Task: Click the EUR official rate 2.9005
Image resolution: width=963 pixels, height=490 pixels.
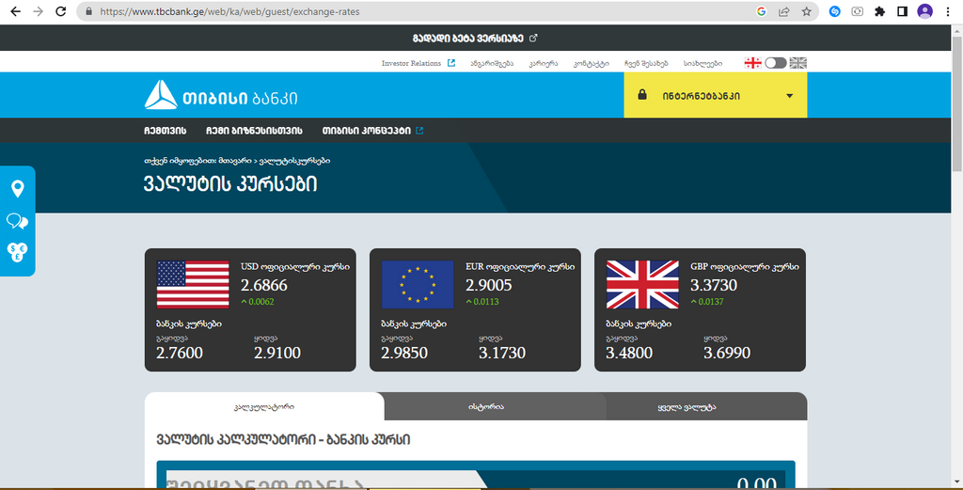Action: pyautogui.click(x=489, y=285)
